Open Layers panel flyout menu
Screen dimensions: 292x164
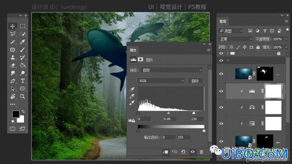pos(287,22)
